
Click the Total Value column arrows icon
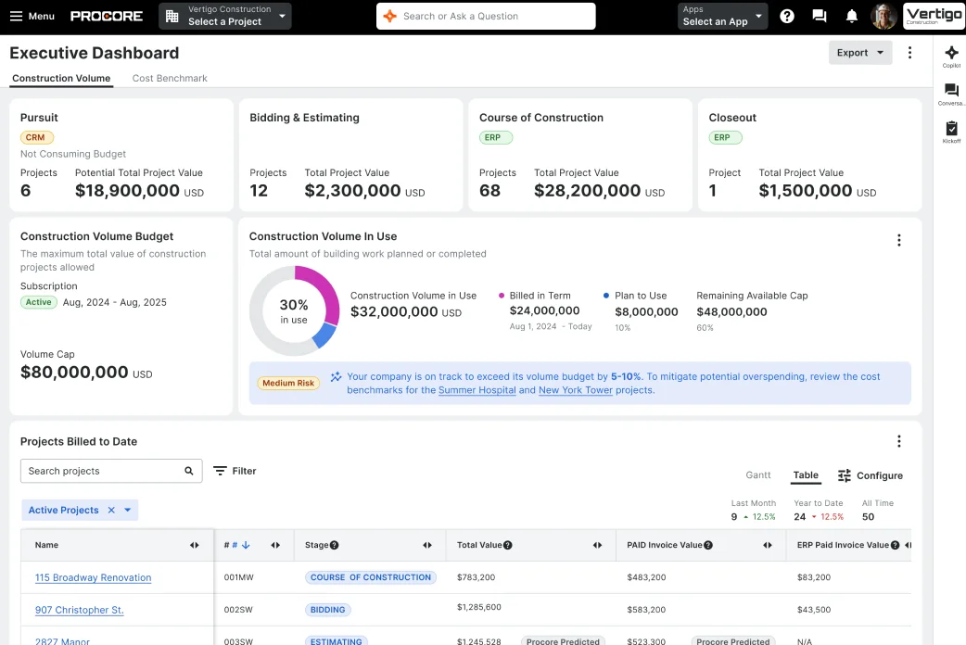(x=598, y=545)
